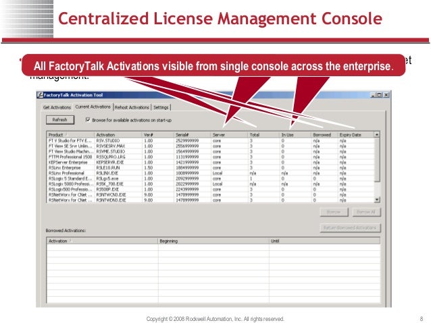The width and height of the screenshot is (431, 323).
Task: Sort borrowed list by Until header
Action: click(325, 241)
